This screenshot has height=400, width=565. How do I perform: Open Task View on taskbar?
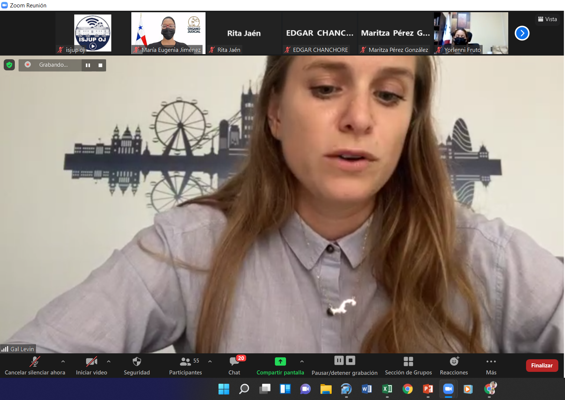click(x=265, y=389)
